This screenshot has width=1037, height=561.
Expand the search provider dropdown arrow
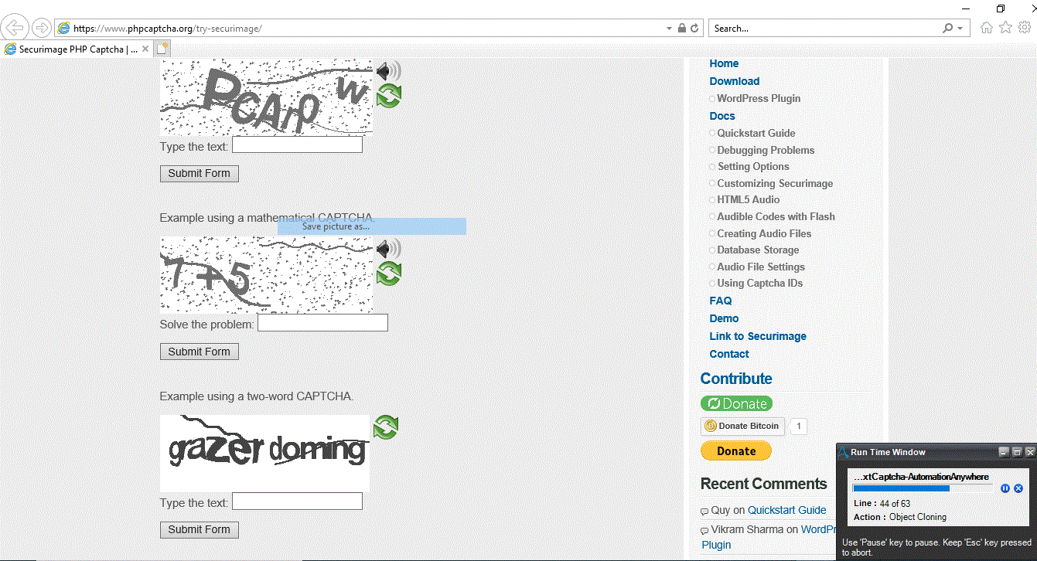(960, 28)
